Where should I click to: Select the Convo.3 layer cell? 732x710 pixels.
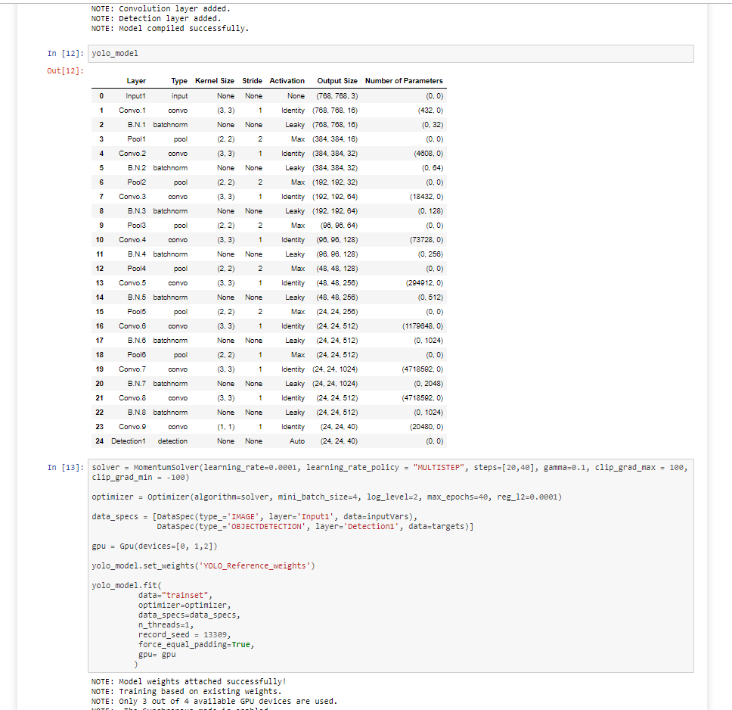(132, 197)
